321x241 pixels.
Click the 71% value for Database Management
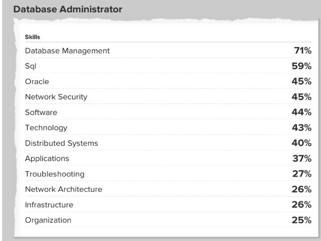(x=302, y=51)
